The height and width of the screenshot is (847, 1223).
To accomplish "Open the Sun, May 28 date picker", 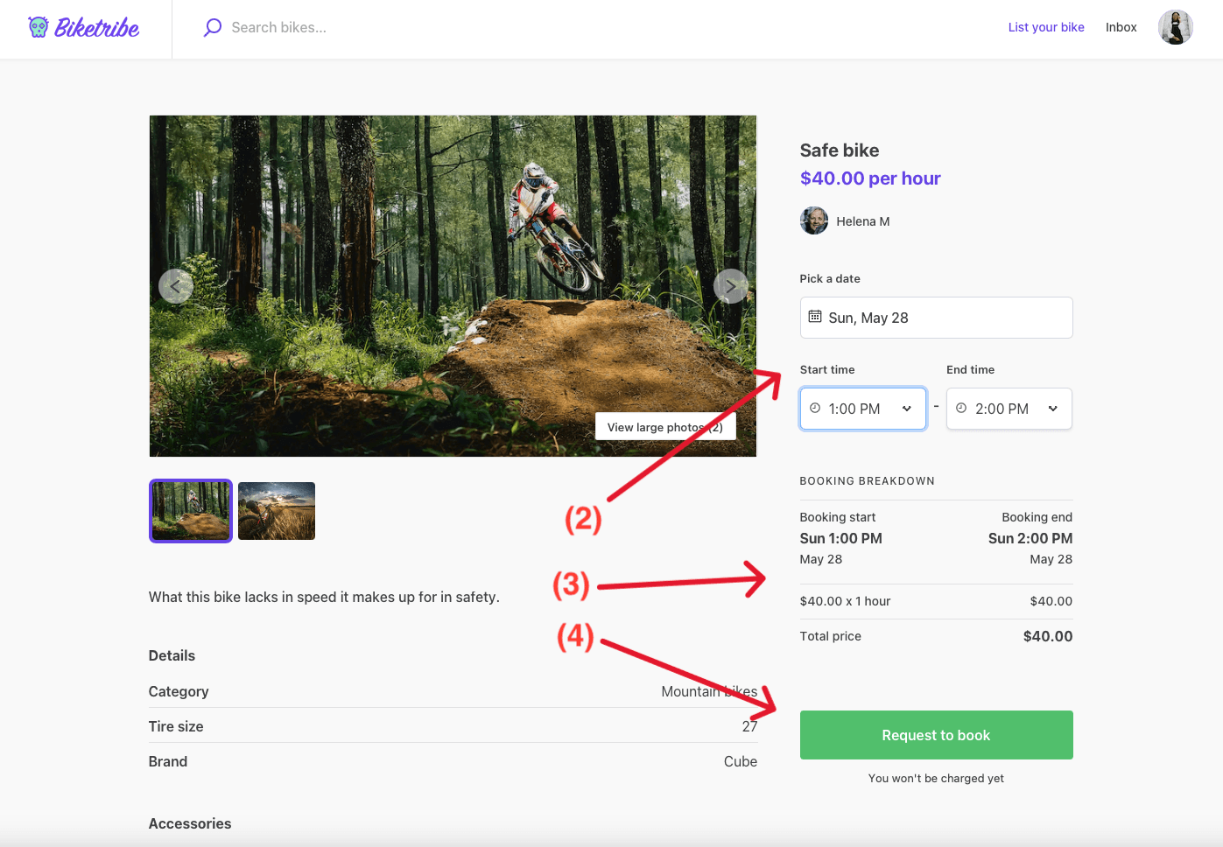I will [x=936, y=318].
